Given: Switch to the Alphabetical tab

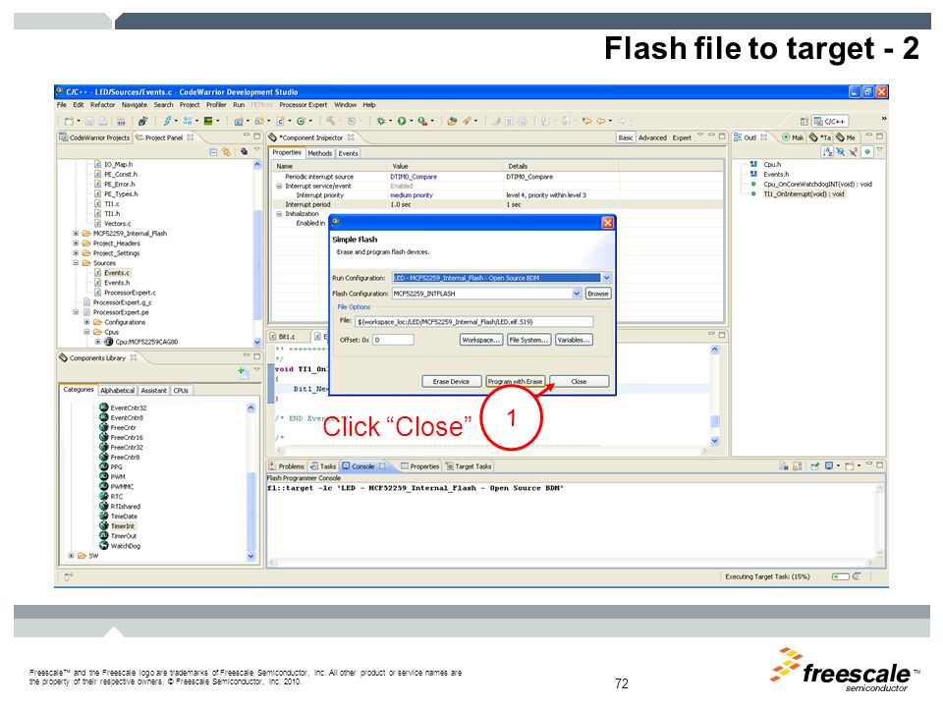Looking at the screenshot, I should tap(117, 390).
